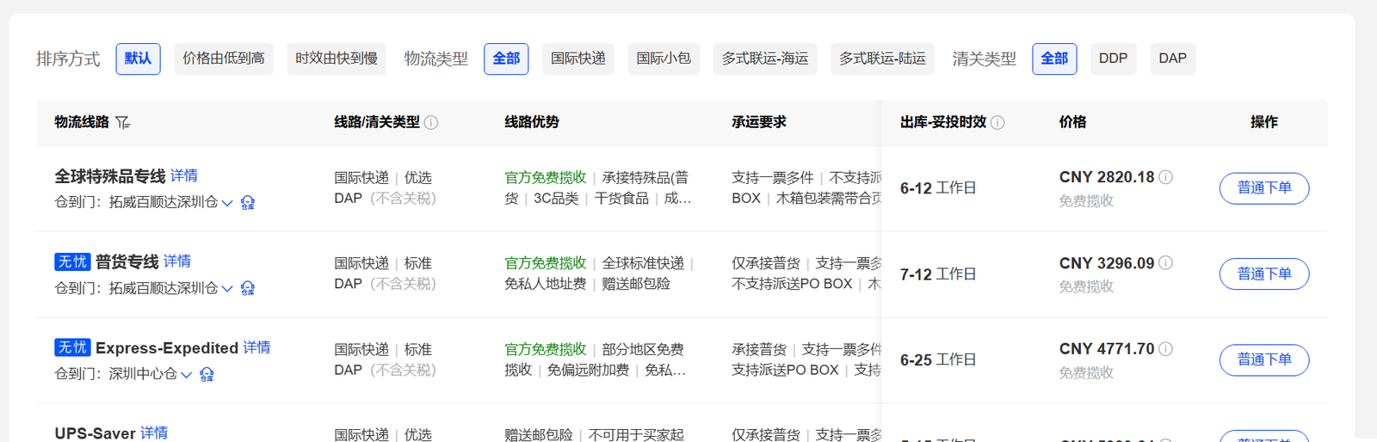Image resolution: width=1377 pixels, height=442 pixels.
Task: Show info for 线路/清关类型 column
Action: 431,123
